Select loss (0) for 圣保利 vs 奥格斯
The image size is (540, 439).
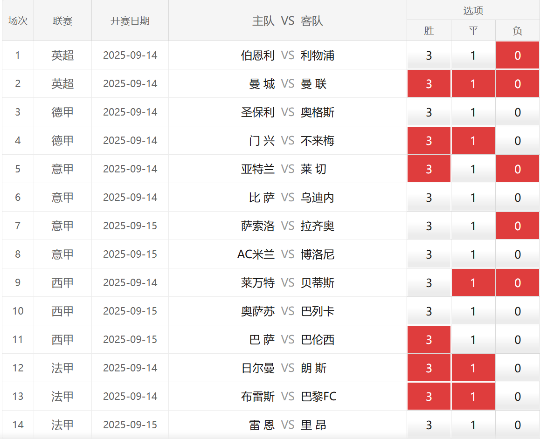[x=518, y=112]
